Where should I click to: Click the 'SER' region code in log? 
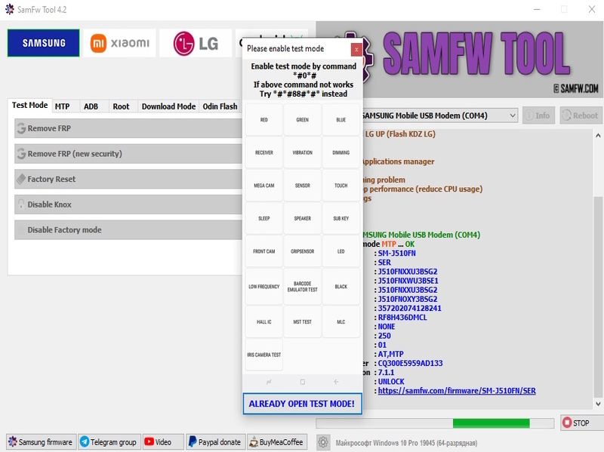384,263
